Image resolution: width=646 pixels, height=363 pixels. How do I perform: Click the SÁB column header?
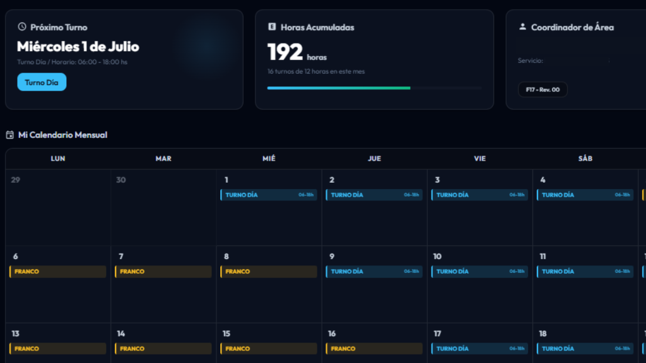585,158
